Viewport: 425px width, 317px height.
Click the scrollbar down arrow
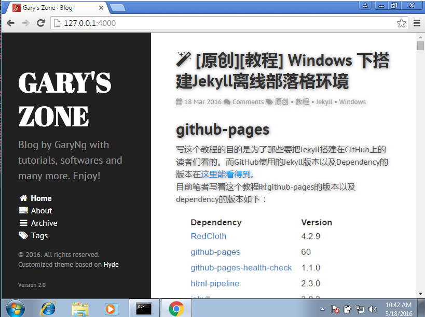420,294
